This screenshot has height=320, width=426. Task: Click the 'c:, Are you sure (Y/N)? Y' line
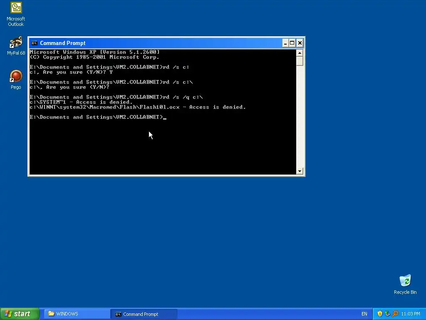(71, 72)
